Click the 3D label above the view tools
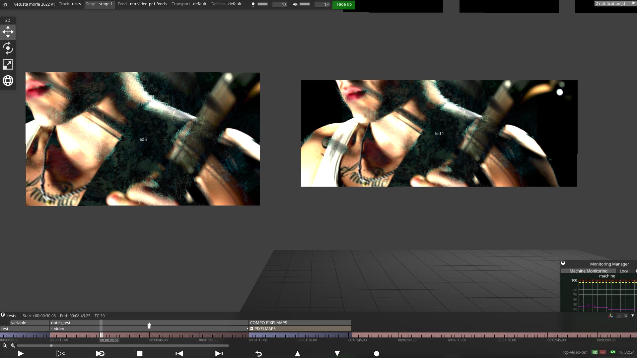 click(x=8, y=21)
